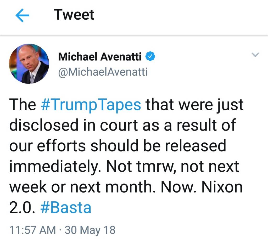Expand the tweet options chevron
The height and width of the screenshot is (244, 268).
pos(255,55)
